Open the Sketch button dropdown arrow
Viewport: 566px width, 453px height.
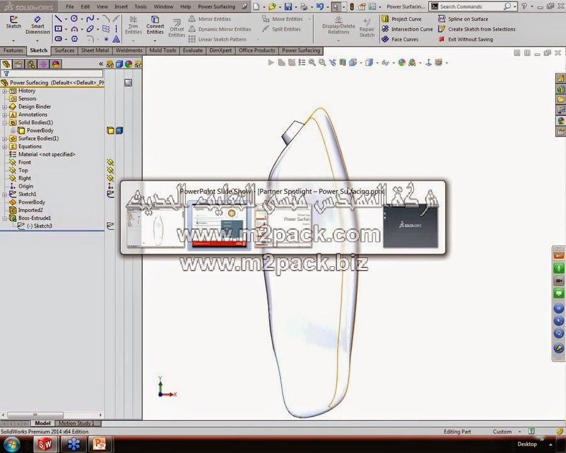(x=13, y=40)
